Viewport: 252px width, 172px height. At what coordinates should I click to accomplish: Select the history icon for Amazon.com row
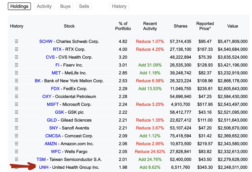[16, 144]
